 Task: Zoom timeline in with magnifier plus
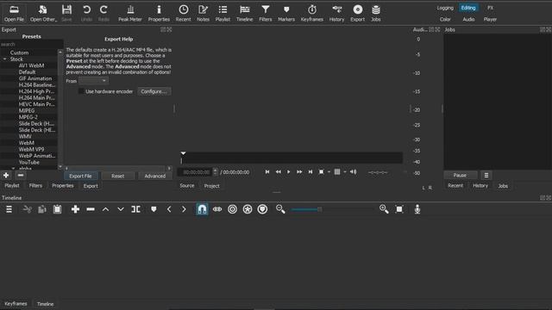pos(384,209)
